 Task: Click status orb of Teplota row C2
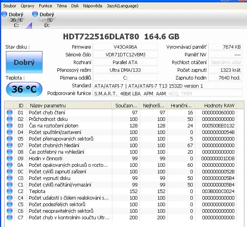[x=10, y=191]
